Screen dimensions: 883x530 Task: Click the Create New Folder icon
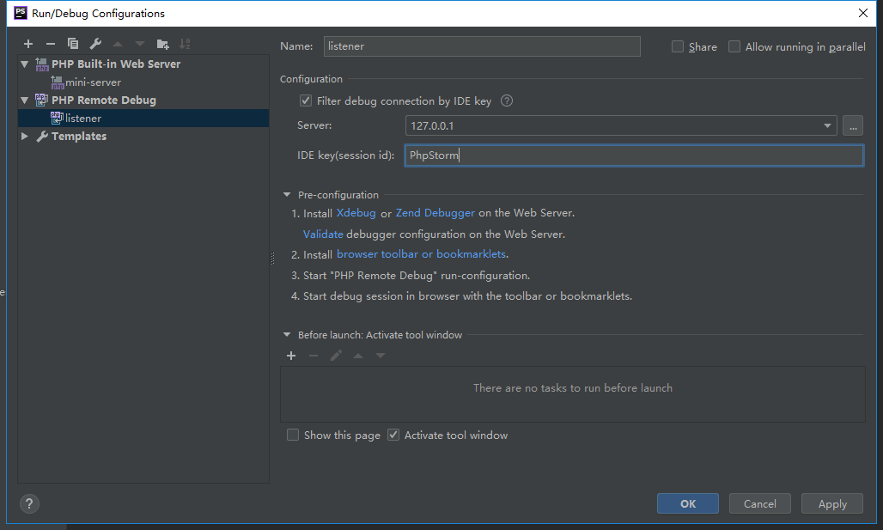pyautogui.click(x=162, y=44)
